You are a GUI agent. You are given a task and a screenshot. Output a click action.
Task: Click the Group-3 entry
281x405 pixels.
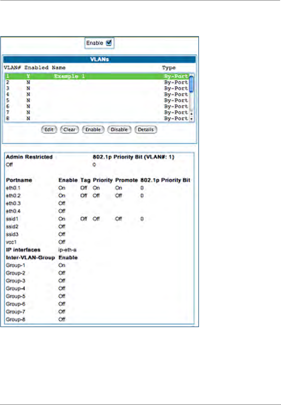pyautogui.click(x=16, y=281)
